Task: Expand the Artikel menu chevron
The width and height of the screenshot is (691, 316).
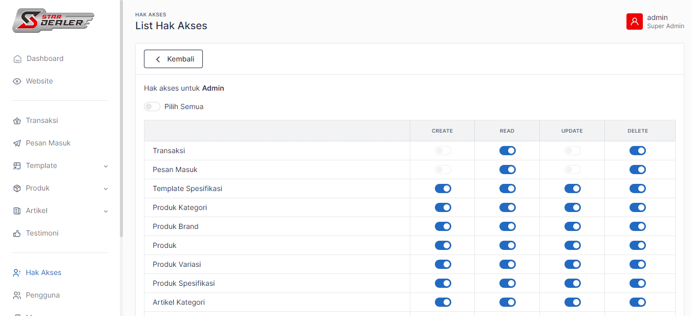Action: click(106, 211)
